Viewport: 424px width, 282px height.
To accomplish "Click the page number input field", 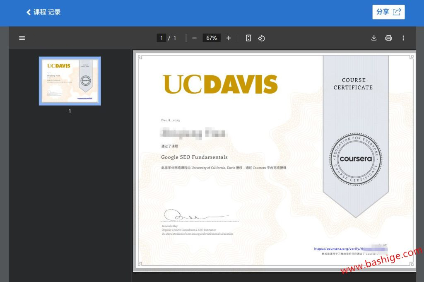I will coord(161,38).
